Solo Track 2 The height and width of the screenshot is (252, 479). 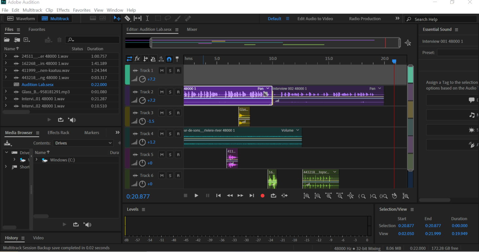pyautogui.click(x=170, y=92)
